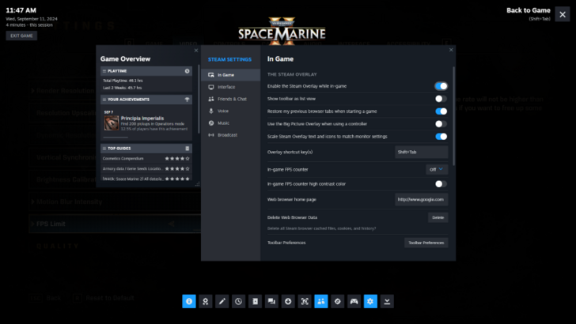The height and width of the screenshot is (324, 576).
Task: Click Delete web browser data button
Action: [x=438, y=217]
